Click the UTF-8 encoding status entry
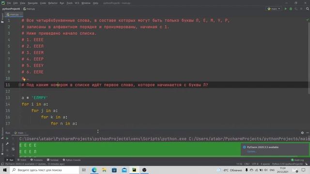The height and width of the screenshot is (174, 310). (255, 164)
